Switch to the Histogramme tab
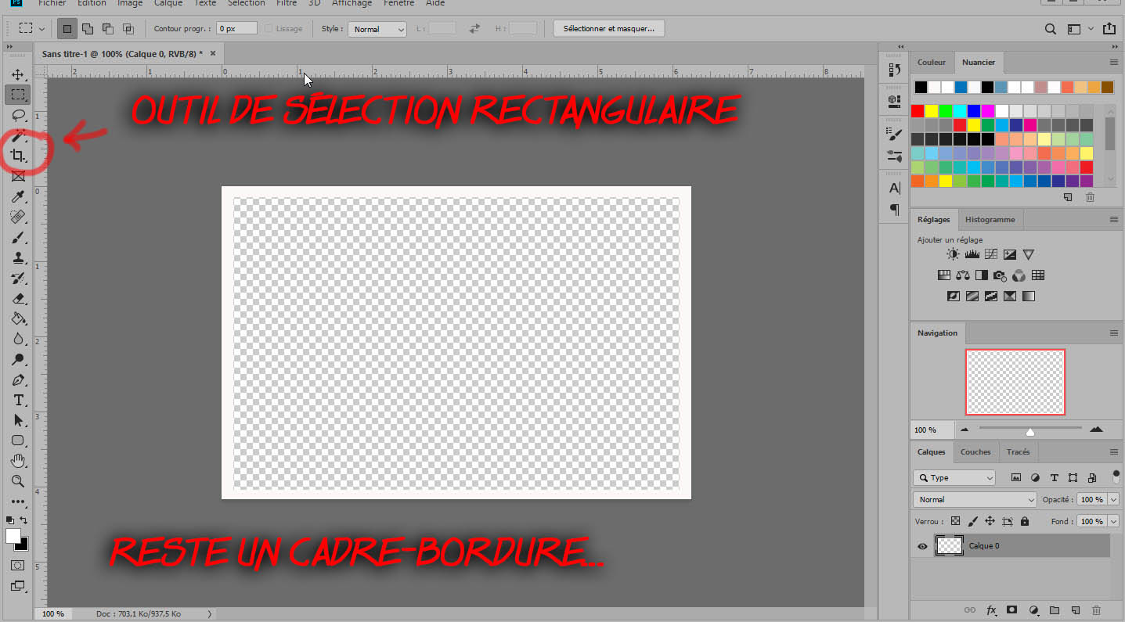The width and height of the screenshot is (1125, 622). [x=990, y=220]
